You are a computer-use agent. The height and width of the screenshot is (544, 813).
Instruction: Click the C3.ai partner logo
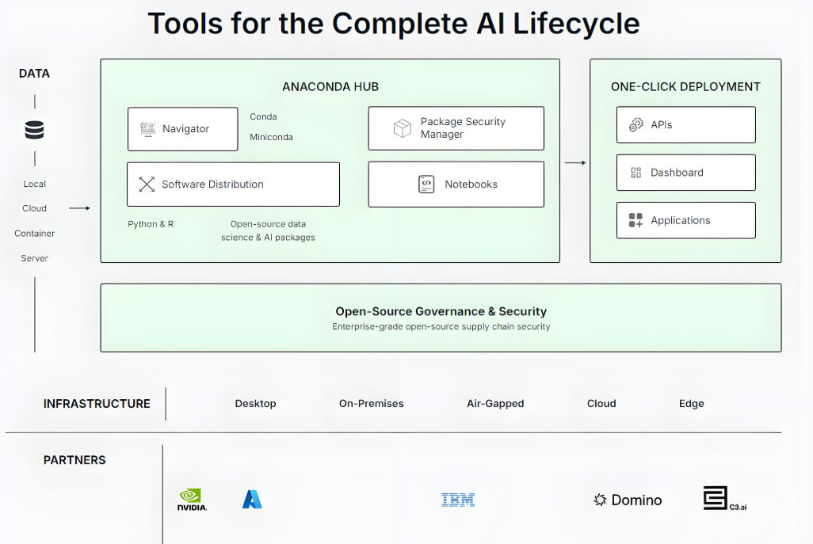tap(724, 498)
